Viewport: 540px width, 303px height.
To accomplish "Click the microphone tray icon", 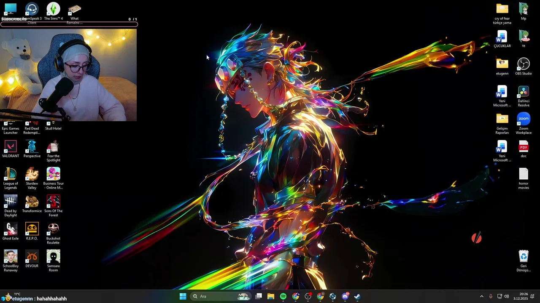I will (x=491, y=296).
